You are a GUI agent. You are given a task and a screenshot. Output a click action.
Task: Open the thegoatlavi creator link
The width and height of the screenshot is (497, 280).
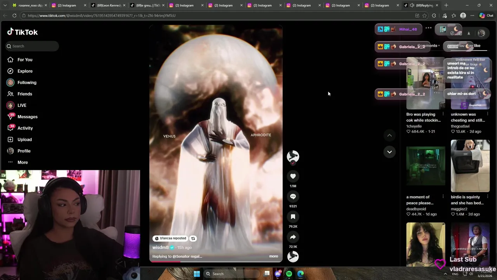click(460, 126)
